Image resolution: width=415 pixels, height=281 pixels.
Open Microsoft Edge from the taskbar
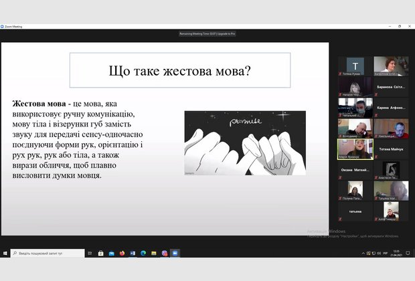tap(143, 254)
